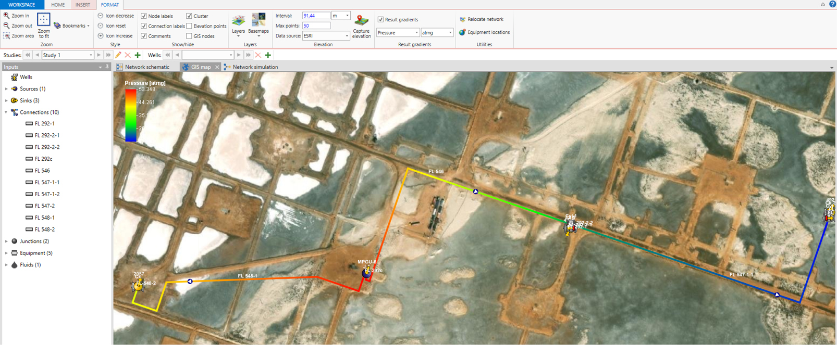
Task: Click the Zoom area tool
Action: [18, 36]
